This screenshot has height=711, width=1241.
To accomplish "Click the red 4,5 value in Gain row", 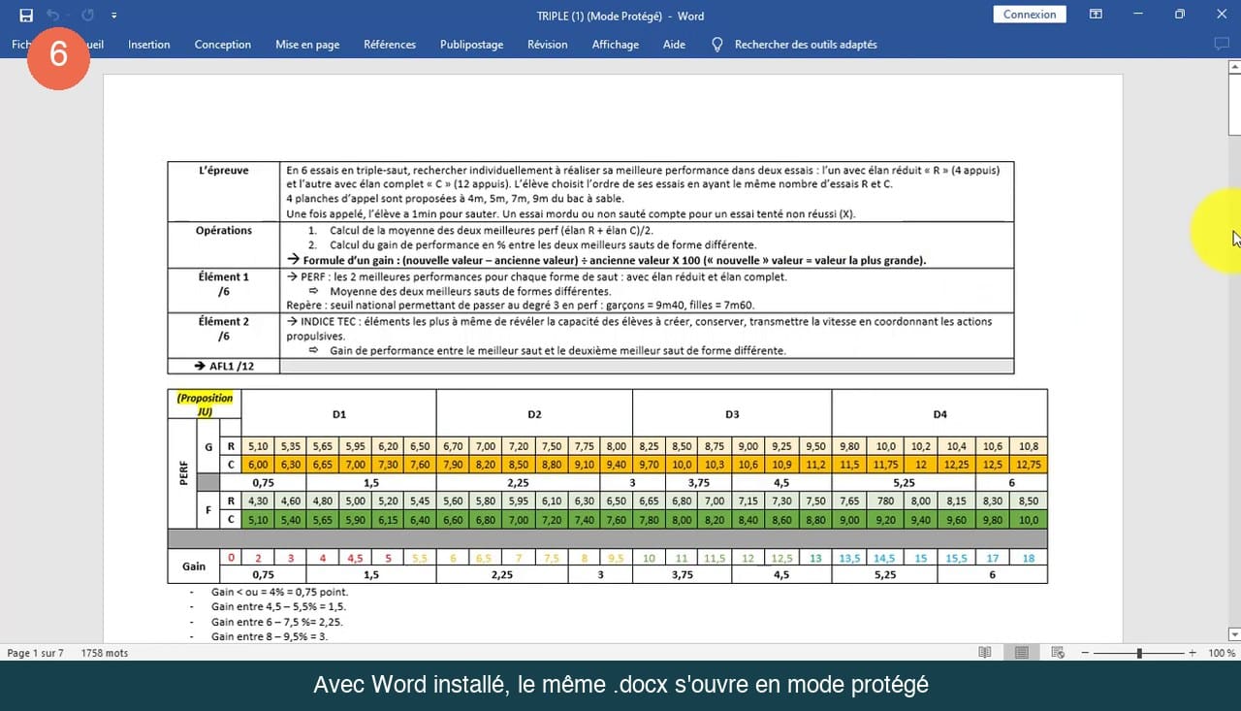I will (356, 558).
